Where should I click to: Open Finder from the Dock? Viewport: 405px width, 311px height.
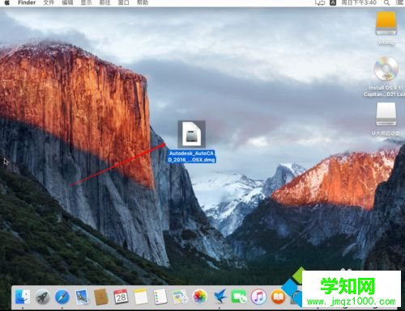tap(23, 297)
